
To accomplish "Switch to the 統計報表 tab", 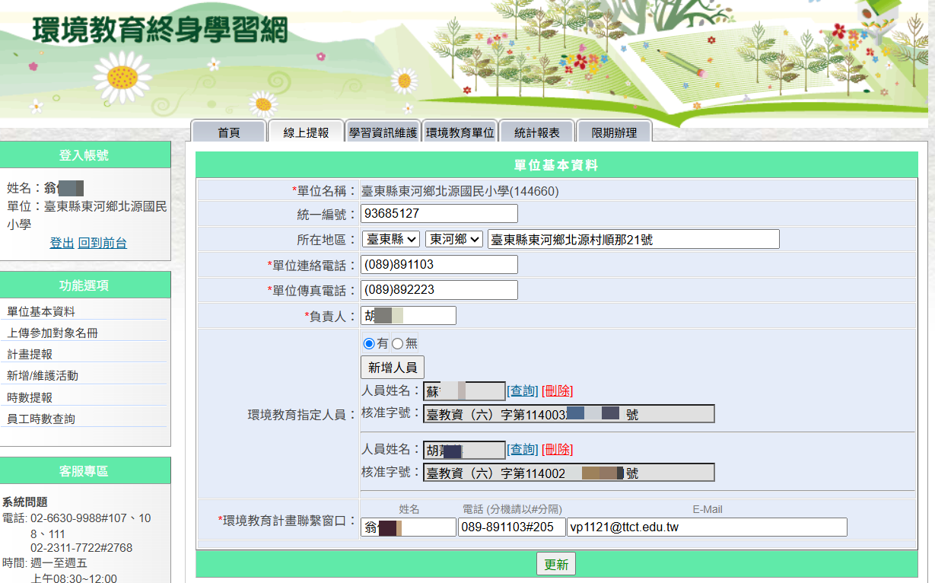I will (x=536, y=132).
